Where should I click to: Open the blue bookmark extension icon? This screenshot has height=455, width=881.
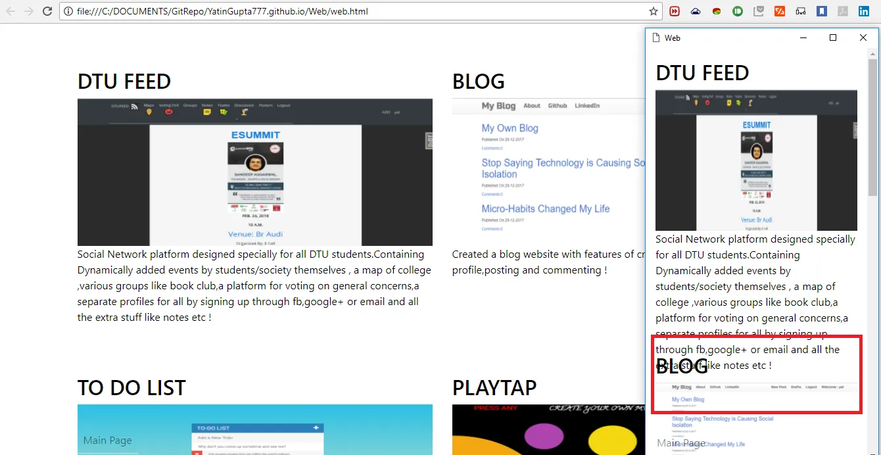tap(822, 11)
